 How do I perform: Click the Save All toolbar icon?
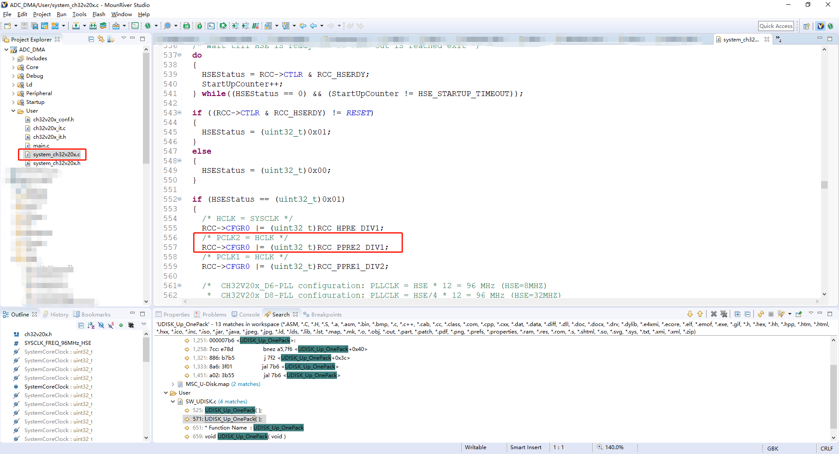[x=35, y=26]
